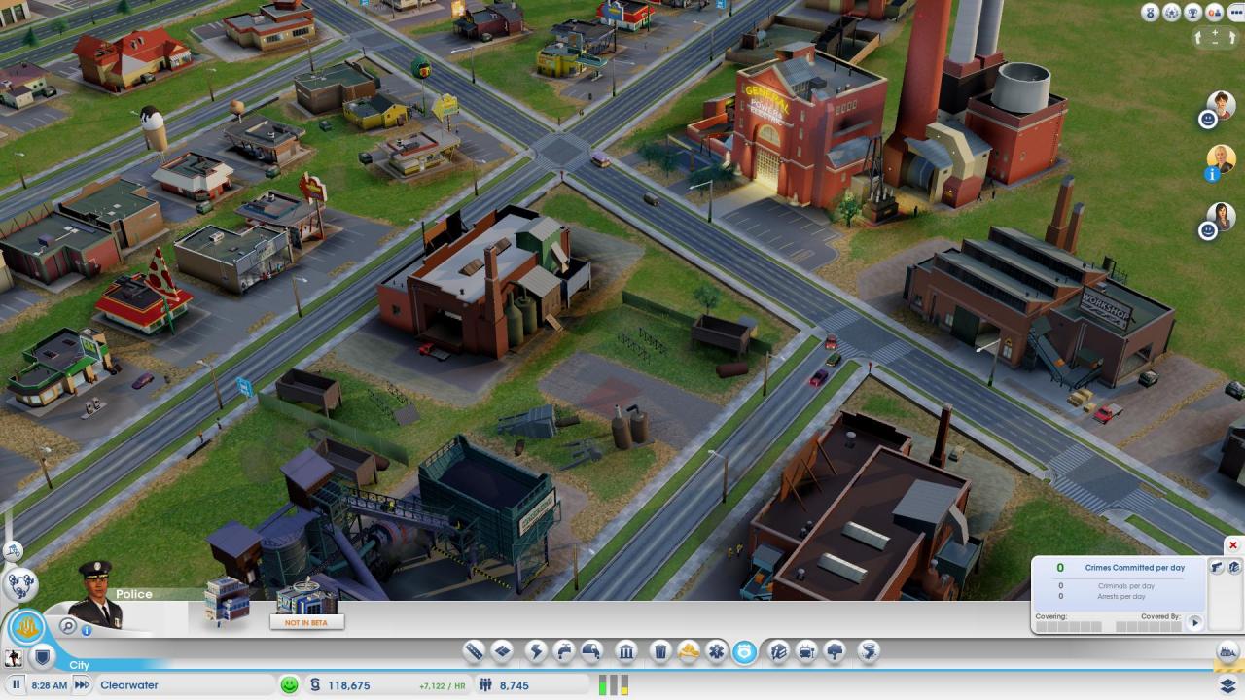Open the laurel star challenges icon

click(x=1171, y=13)
